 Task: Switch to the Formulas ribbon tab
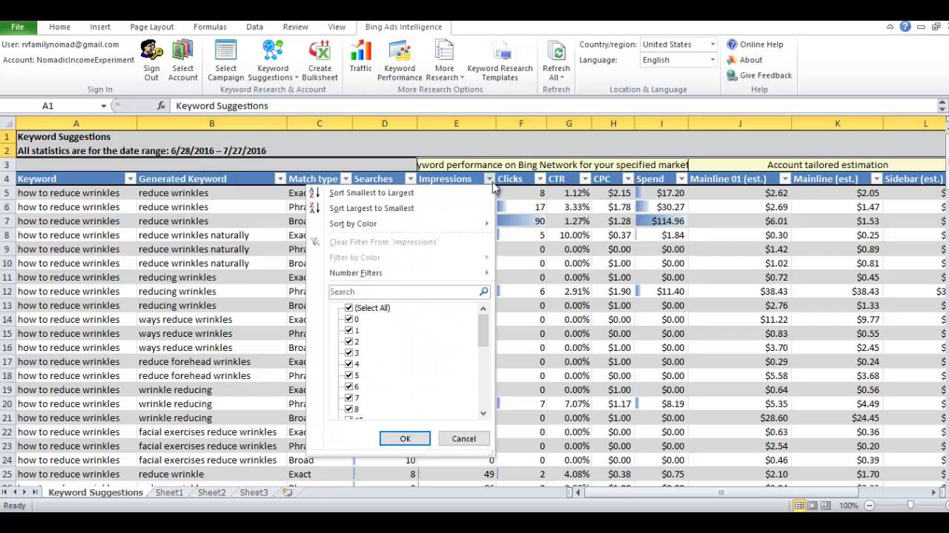tap(210, 27)
